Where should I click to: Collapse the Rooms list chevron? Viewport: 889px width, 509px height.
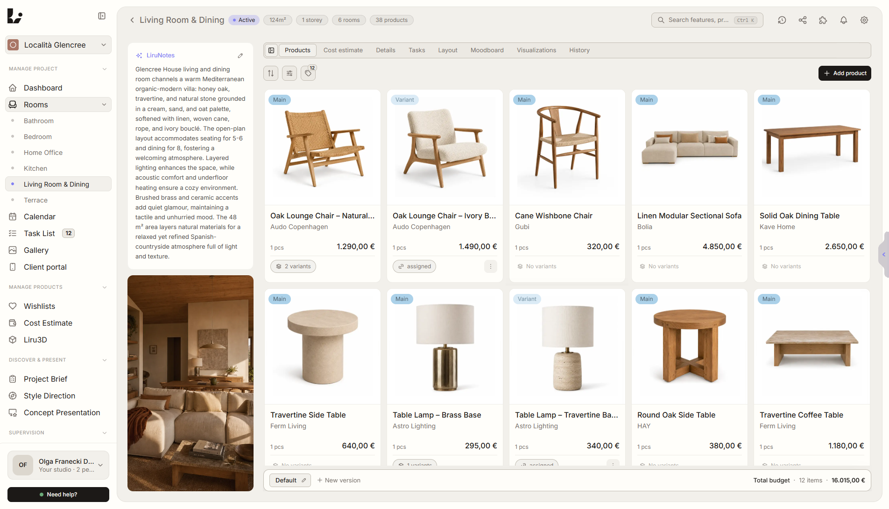point(104,105)
